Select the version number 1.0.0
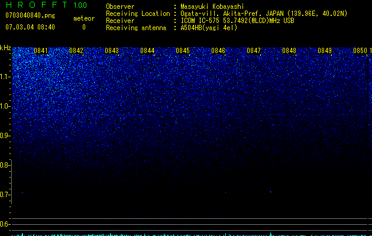The width and height of the screenshot is (372, 236). pyautogui.click(x=80, y=5)
